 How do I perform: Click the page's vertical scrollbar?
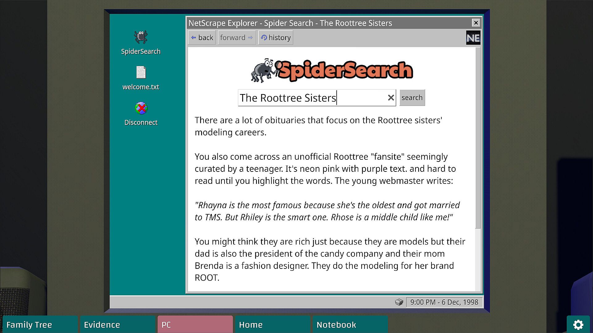pos(478,139)
